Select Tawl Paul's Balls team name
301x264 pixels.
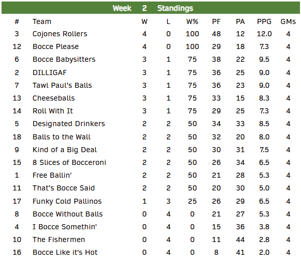point(62,85)
